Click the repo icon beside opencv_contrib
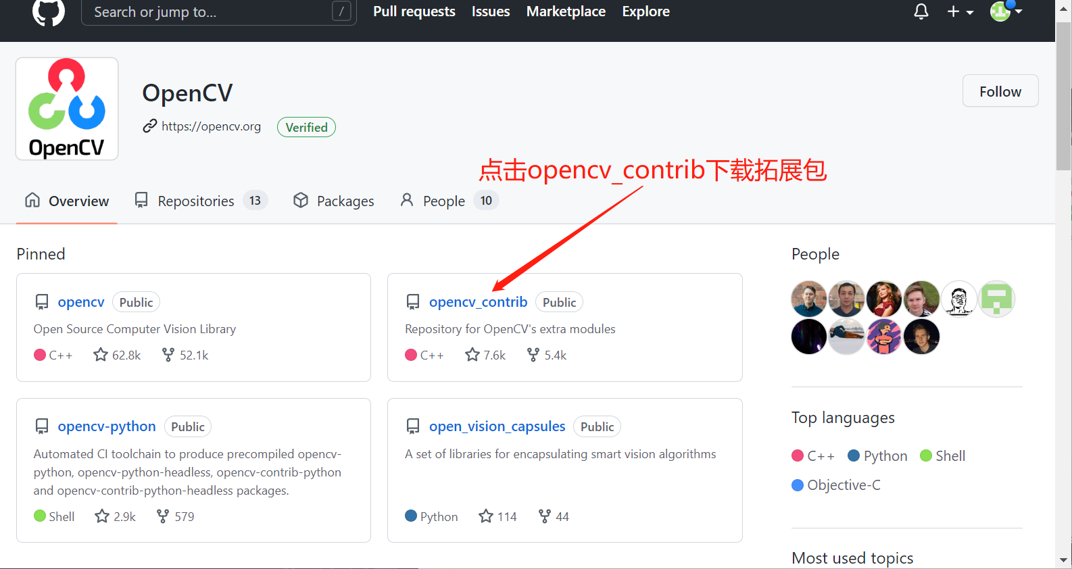 [x=413, y=302]
